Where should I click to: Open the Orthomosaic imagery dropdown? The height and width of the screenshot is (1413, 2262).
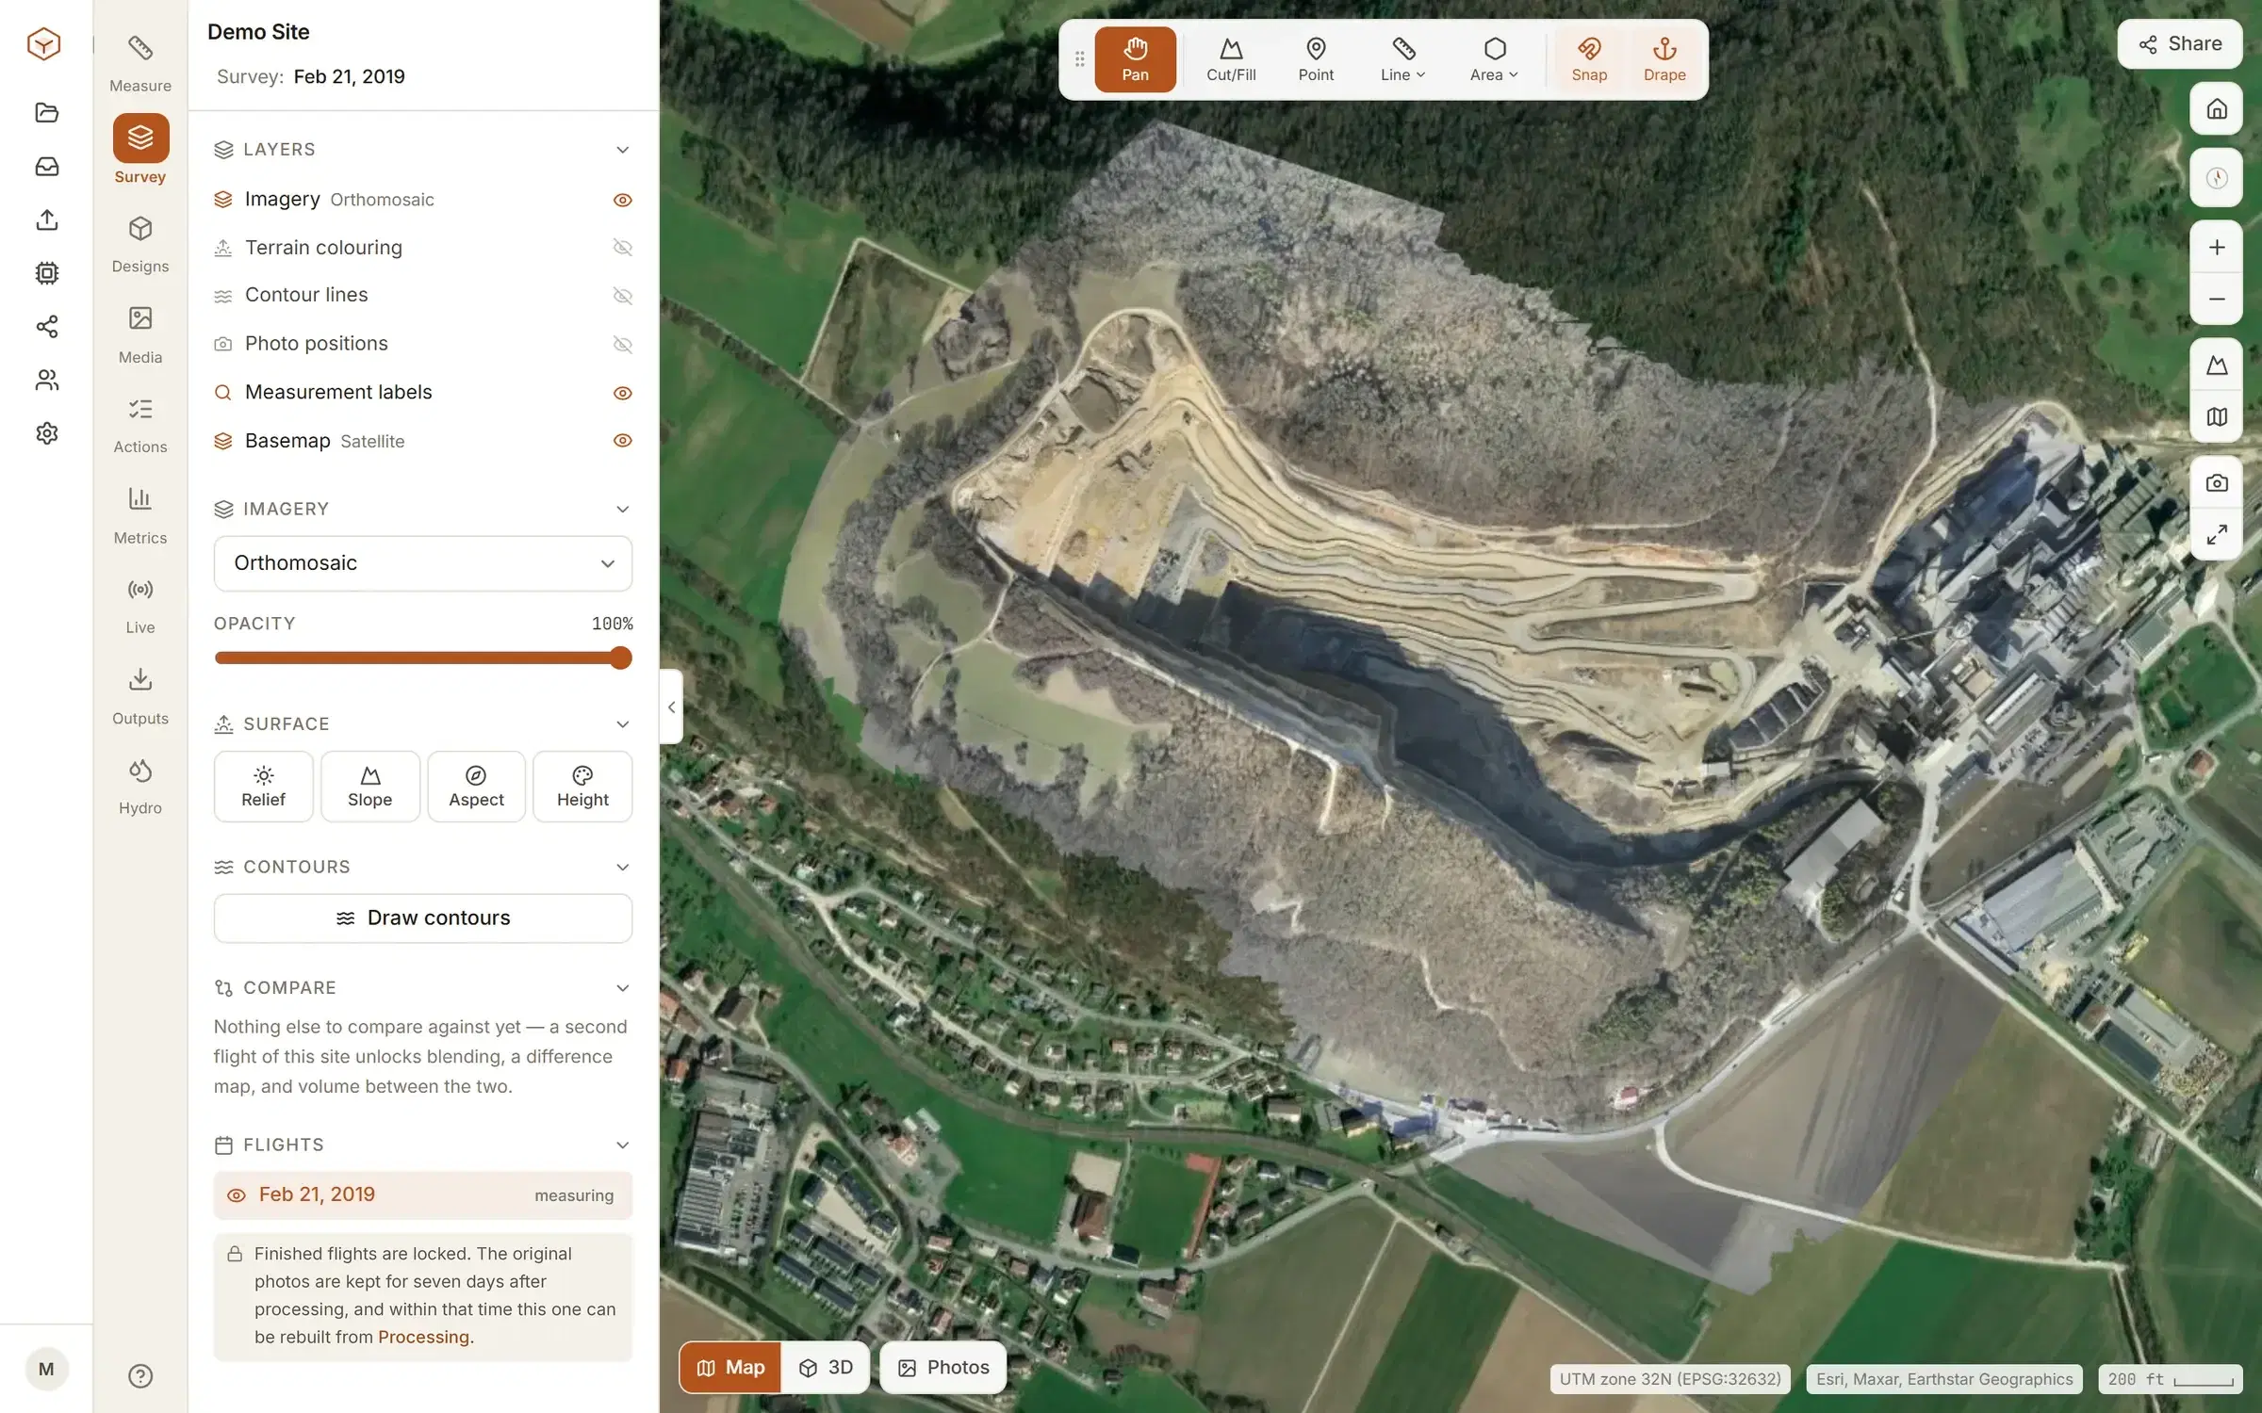(x=423, y=563)
